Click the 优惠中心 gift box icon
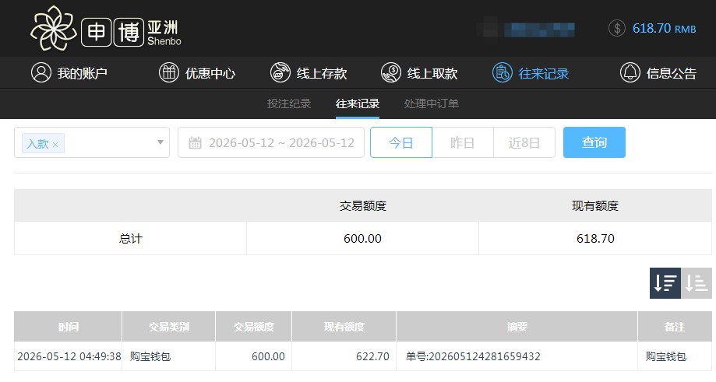 (169, 73)
